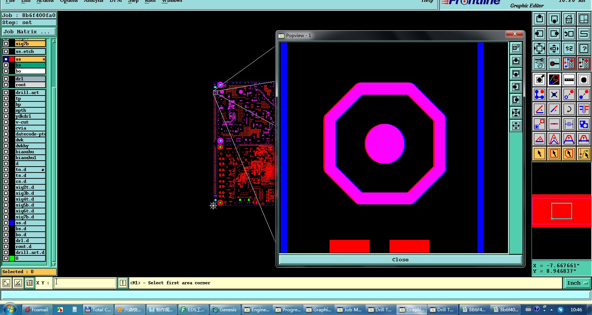Screen dimensions: 592x315
Task: Open the Analysis menu
Action: tap(93, 1)
